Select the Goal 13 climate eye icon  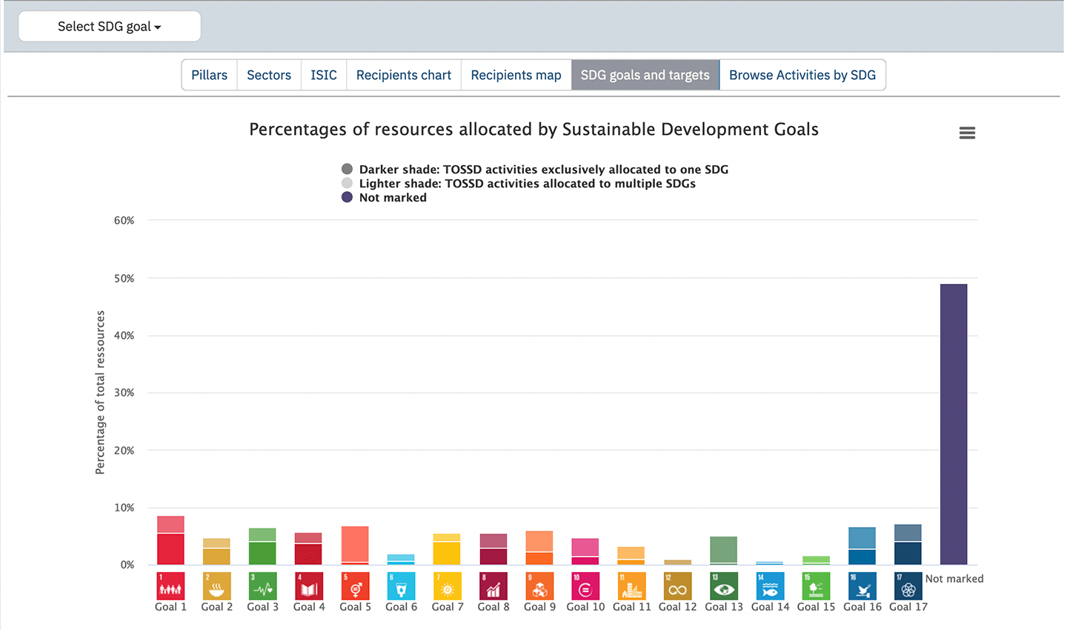pos(724,586)
